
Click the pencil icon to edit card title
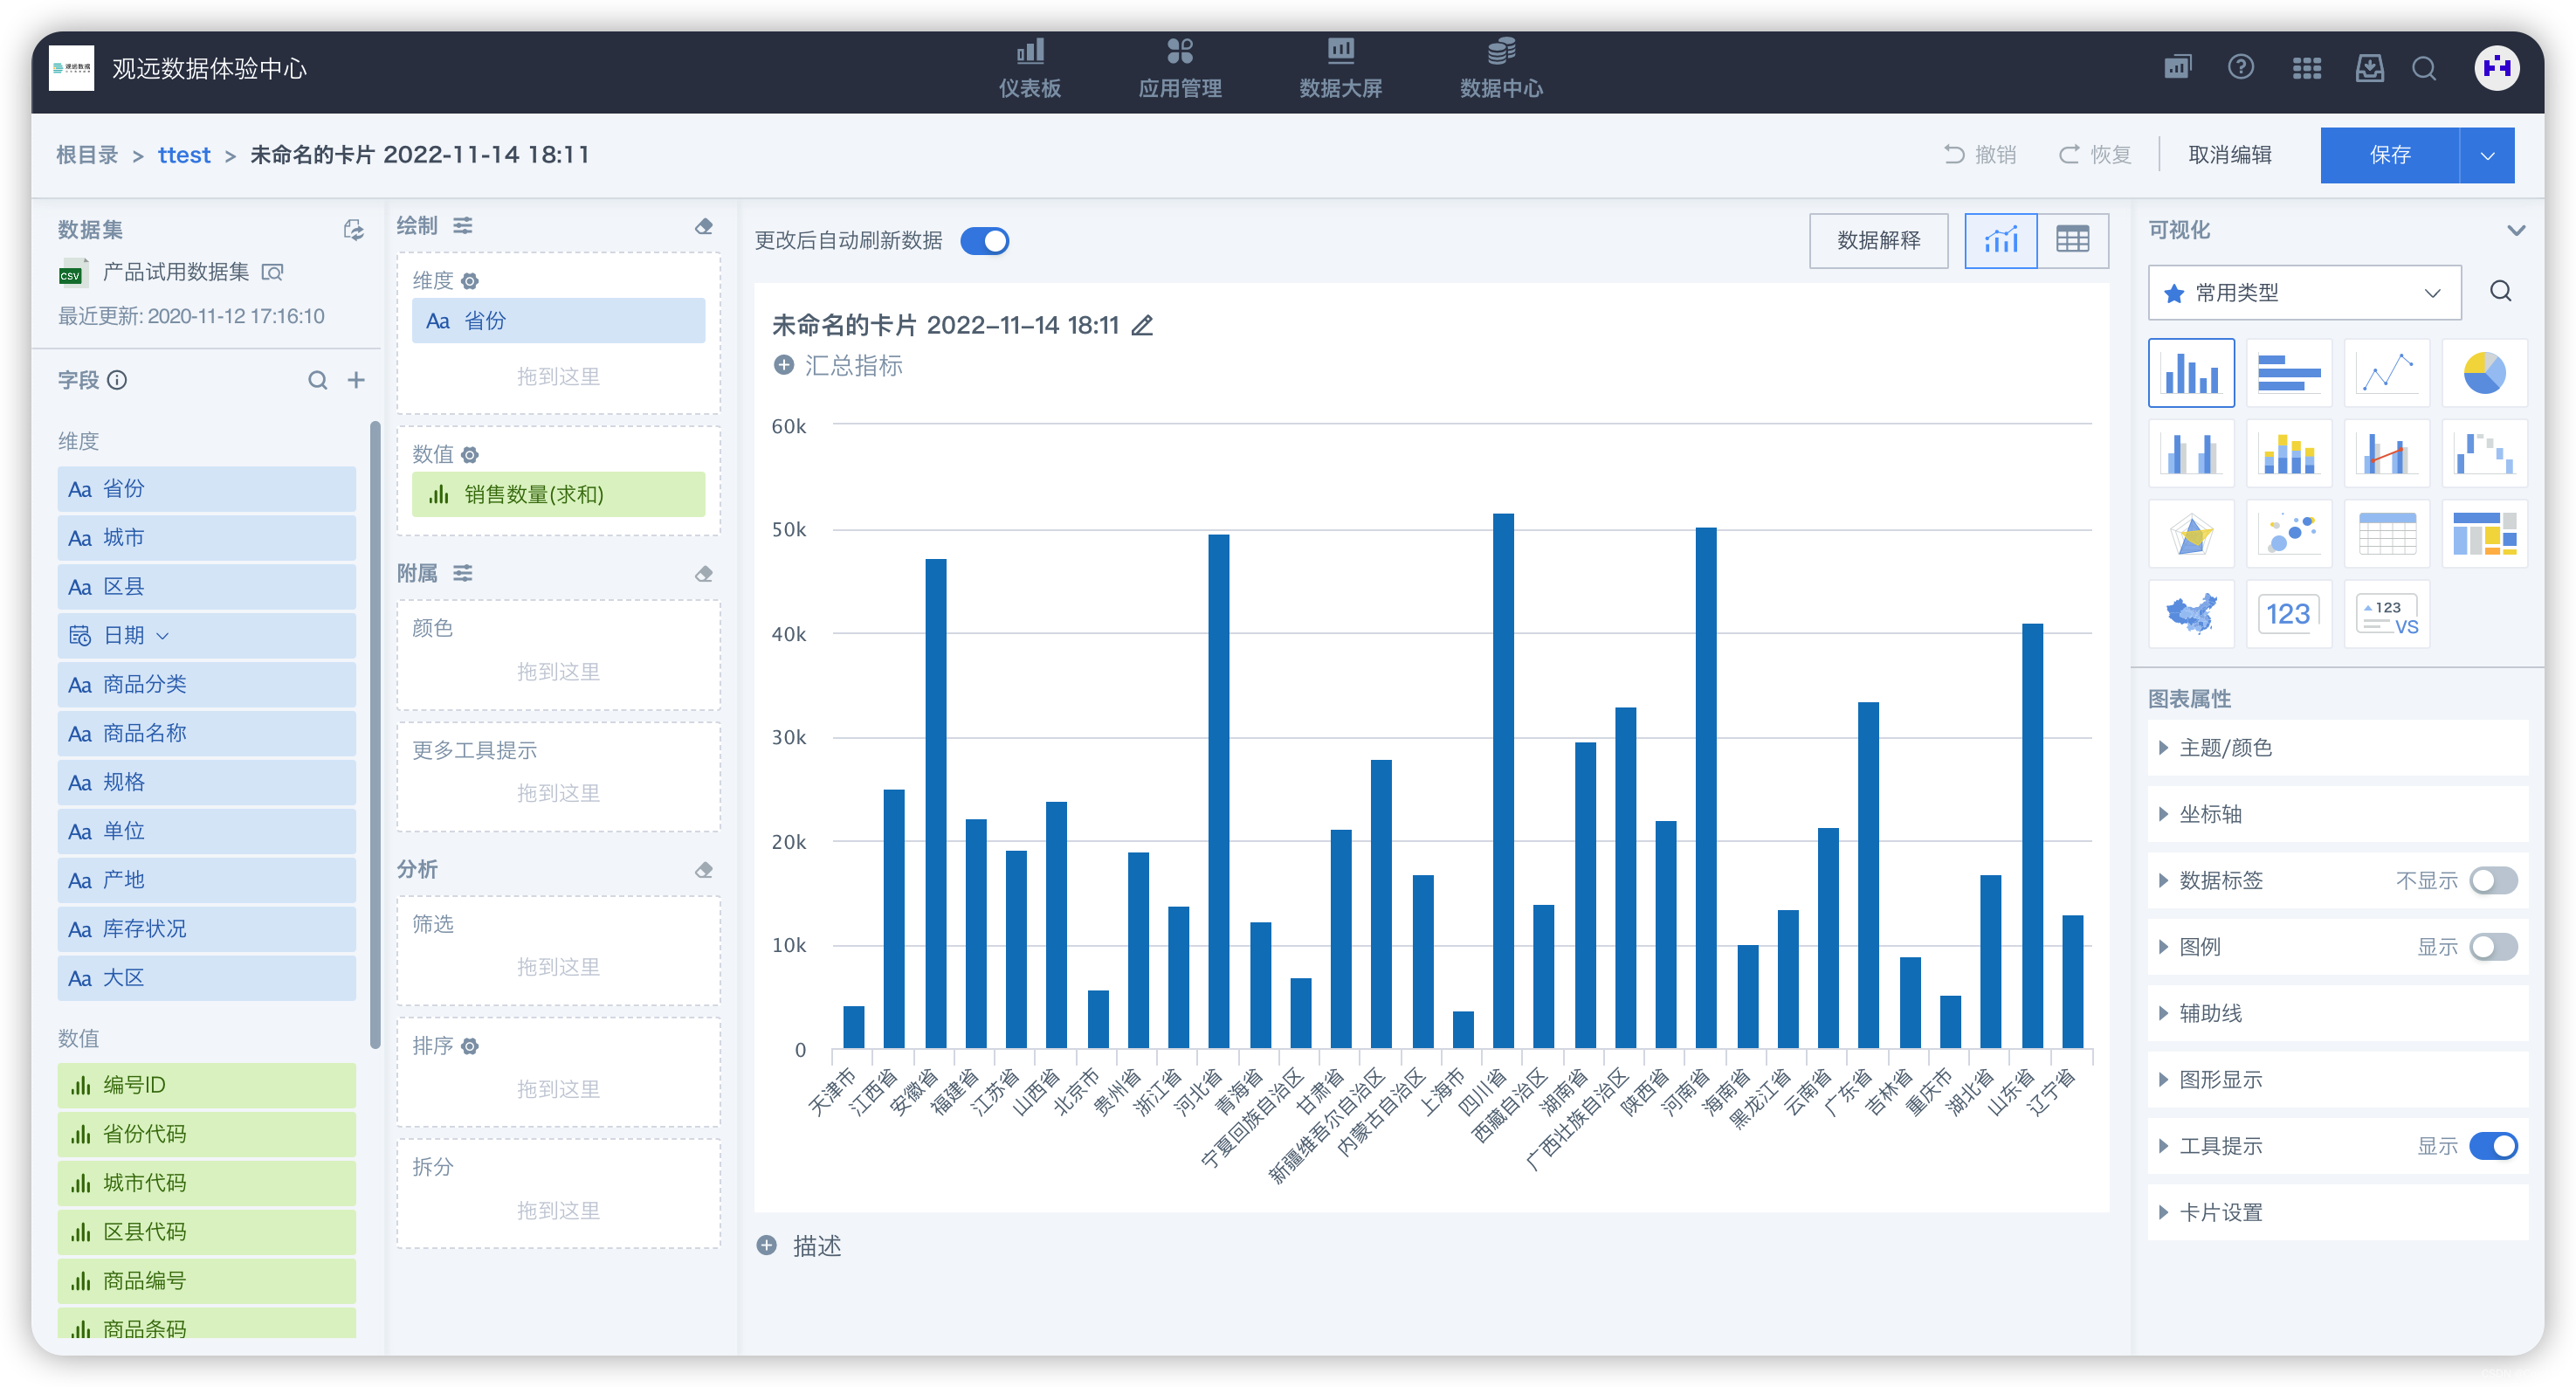tap(1142, 326)
